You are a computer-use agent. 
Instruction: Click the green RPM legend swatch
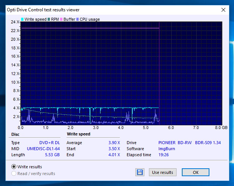49,19
